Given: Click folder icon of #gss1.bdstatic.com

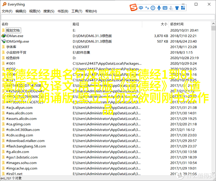Looking at the screenshot, I should [x=3, y=157].
